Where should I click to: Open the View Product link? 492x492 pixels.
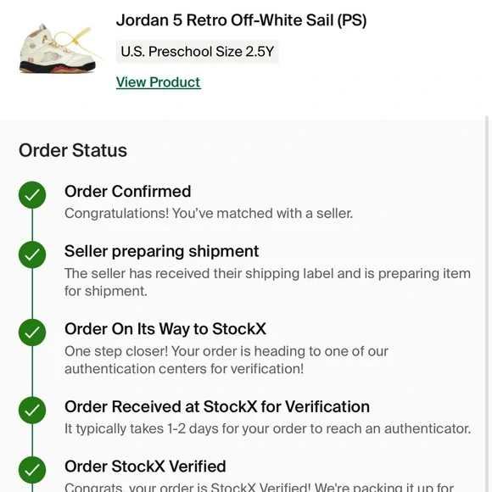[x=158, y=82]
